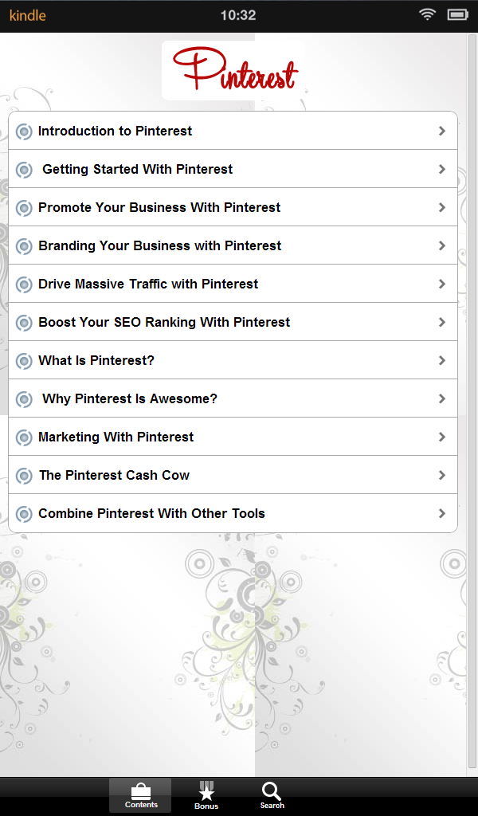
Task: Click the Wi-Fi status icon
Action: tap(427, 14)
